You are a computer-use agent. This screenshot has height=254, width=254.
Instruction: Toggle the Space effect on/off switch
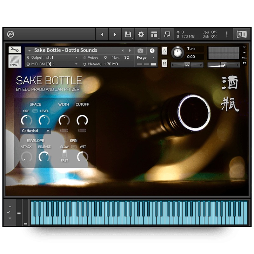[x=35, y=111]
